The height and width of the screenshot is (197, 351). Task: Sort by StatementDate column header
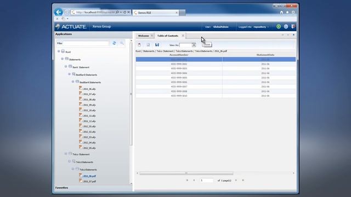tap(265, 55)
